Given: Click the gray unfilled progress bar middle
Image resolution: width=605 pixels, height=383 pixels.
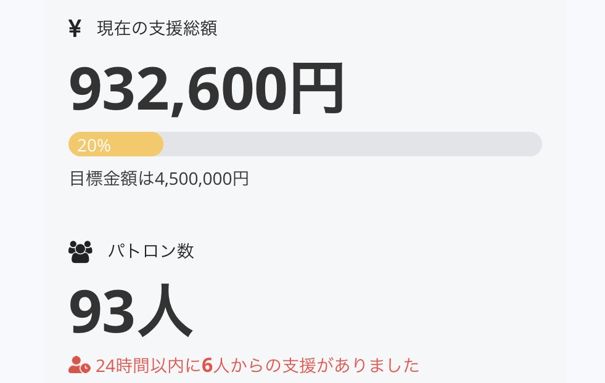Looking at the screenshot, I should 352,144.
